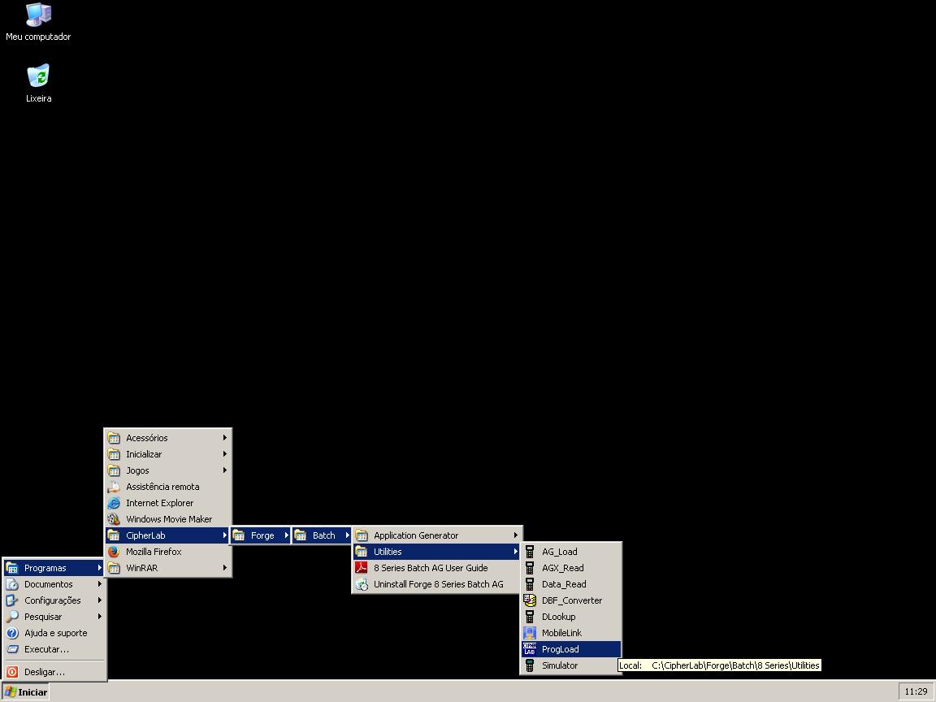Open Data_Read utility

571,584
